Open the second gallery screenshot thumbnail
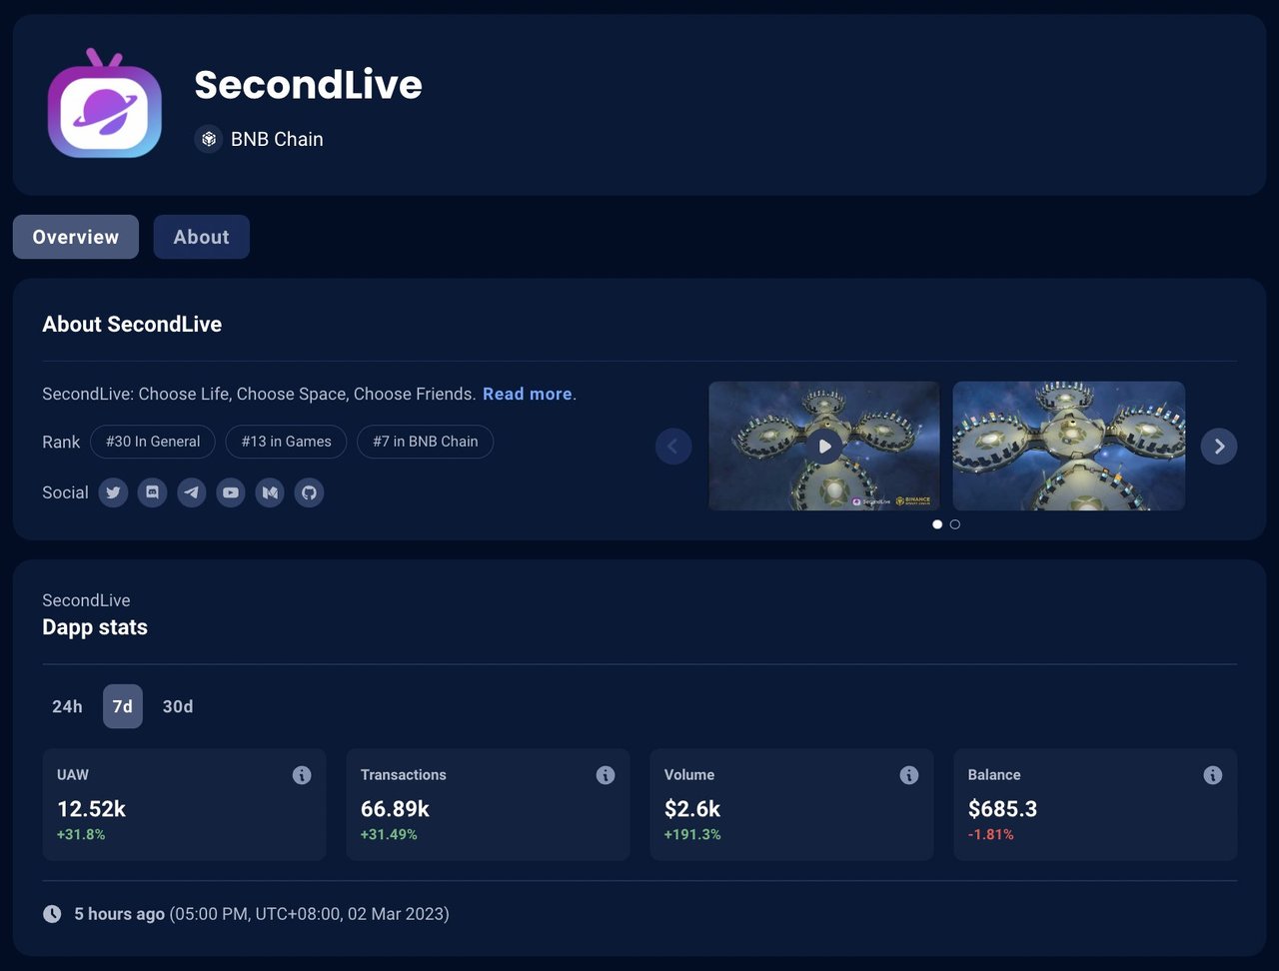 pyautogui.click(x=1069, y=446)
